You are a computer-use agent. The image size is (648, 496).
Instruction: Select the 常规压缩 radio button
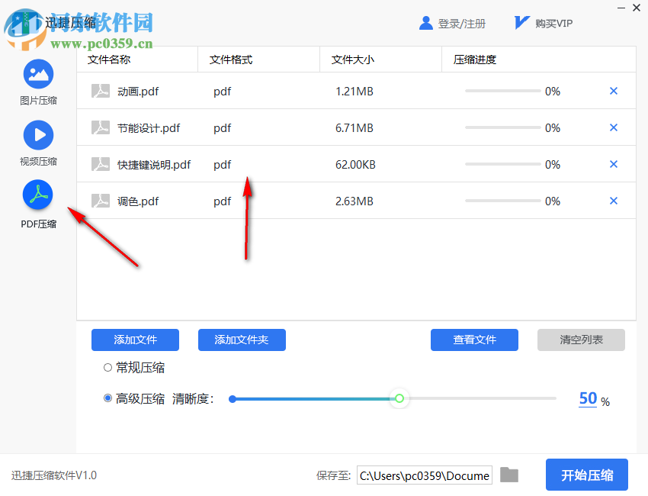coord(106,367)
